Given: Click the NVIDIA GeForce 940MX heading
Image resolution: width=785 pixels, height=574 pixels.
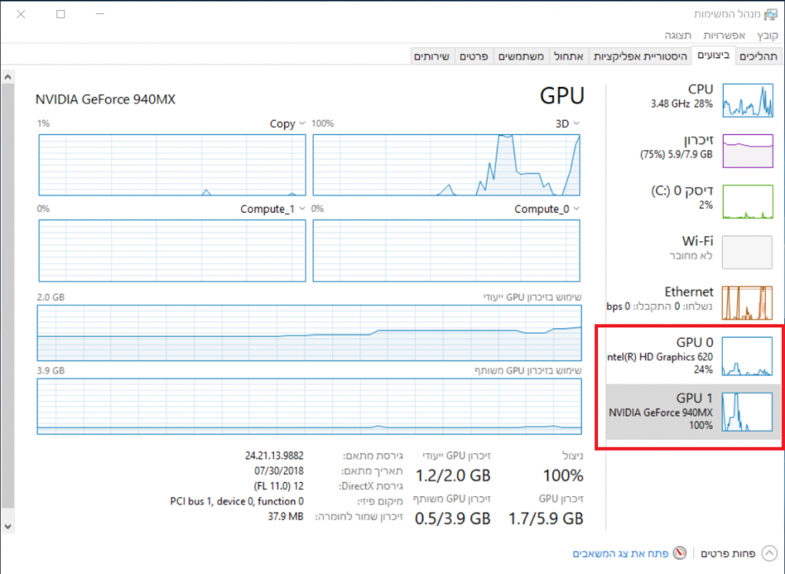Looking at the screenshot, I should [x=105, y=99].
